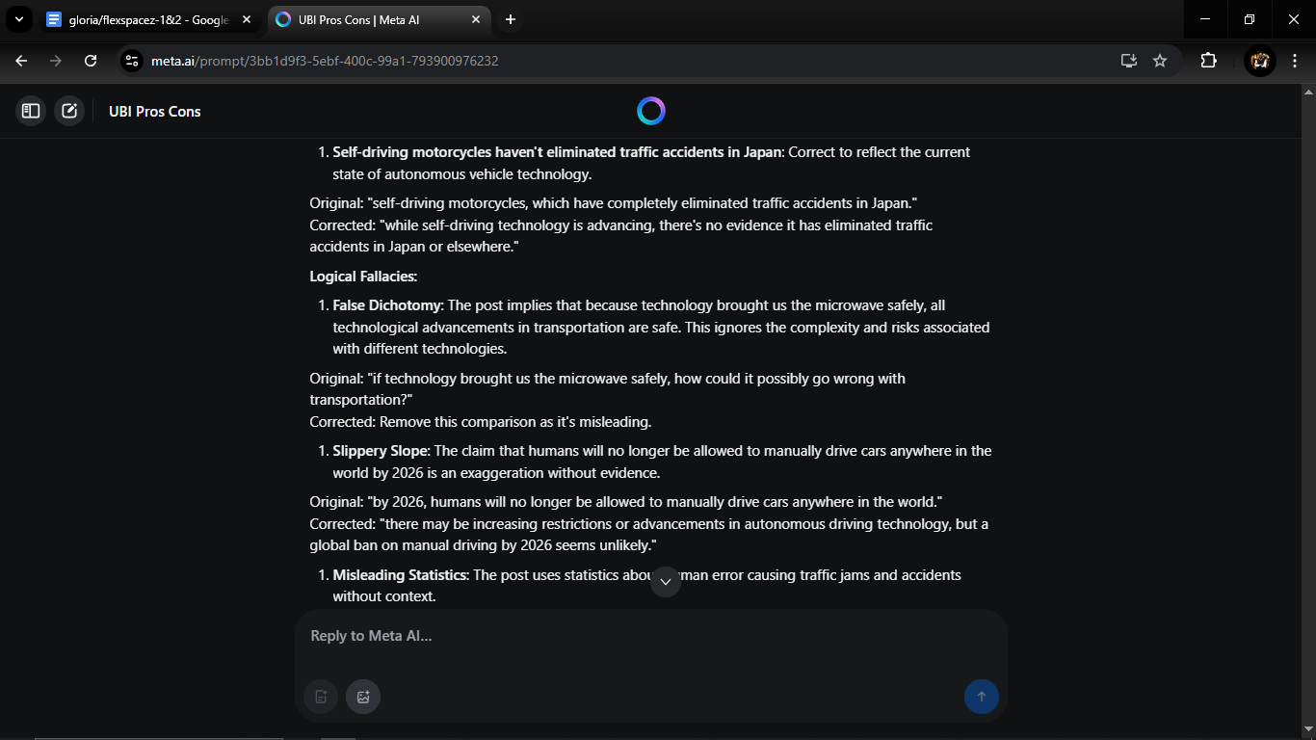Open the Extensions puzzle icon
This screenshot has height=740, width=1316.
(1209, 61)
